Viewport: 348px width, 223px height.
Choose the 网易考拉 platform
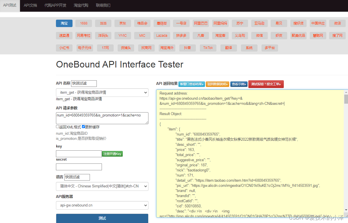(x=84, y=36)
